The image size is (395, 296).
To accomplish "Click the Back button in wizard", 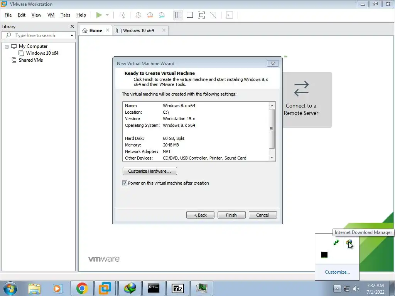I will (x=200, y=215).
